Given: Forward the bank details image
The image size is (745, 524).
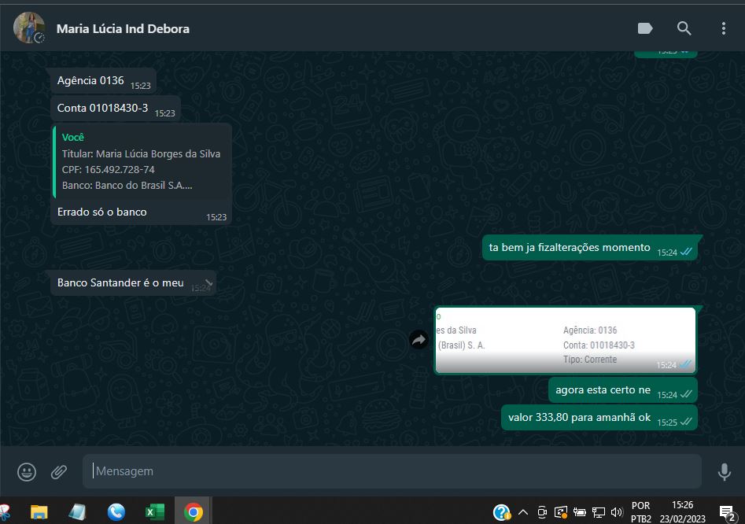Looking at the screenshot, I should [419, 340].
